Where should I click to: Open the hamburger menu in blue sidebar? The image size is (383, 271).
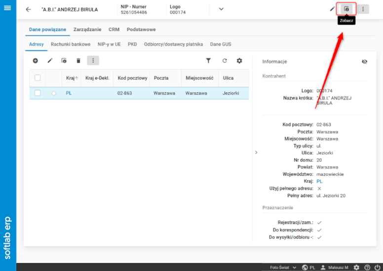coord(7,8)
